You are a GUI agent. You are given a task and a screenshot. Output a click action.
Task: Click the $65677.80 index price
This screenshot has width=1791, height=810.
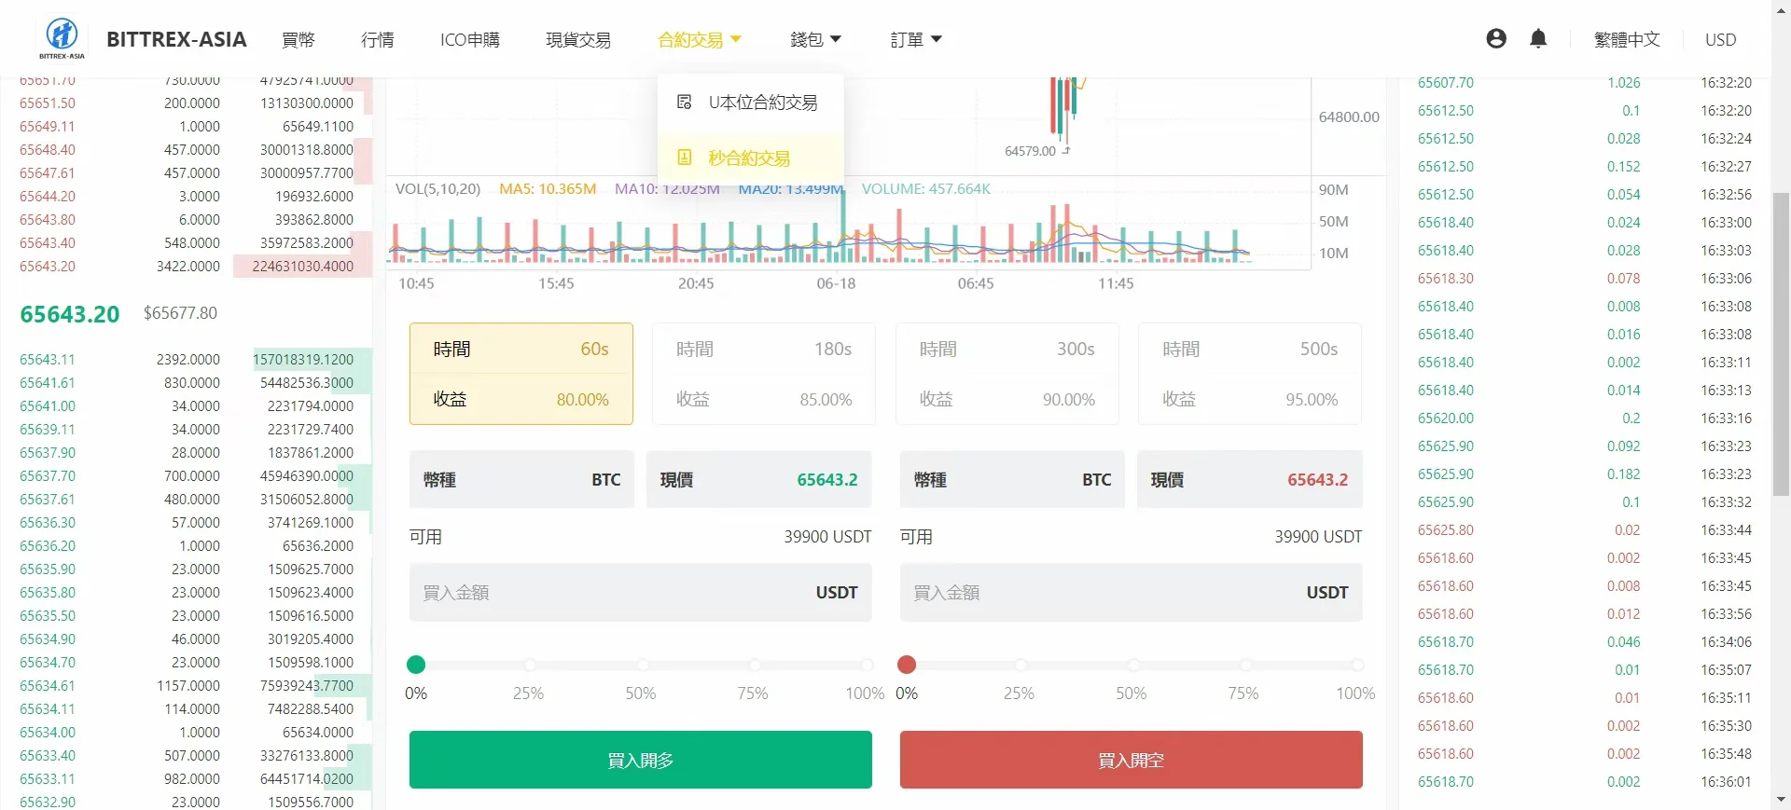(x=180, y=313)
